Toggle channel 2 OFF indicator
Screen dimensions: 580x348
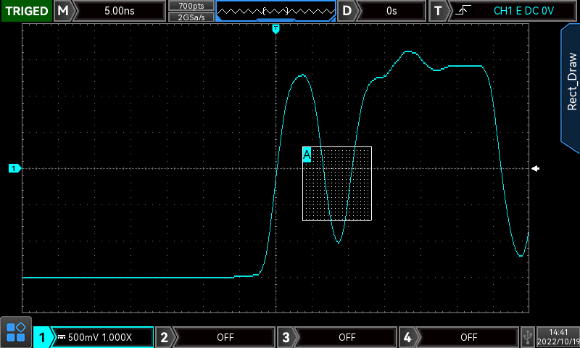tap(225, 337)
